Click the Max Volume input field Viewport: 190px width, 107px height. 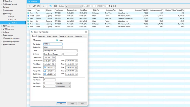[49, 87]
